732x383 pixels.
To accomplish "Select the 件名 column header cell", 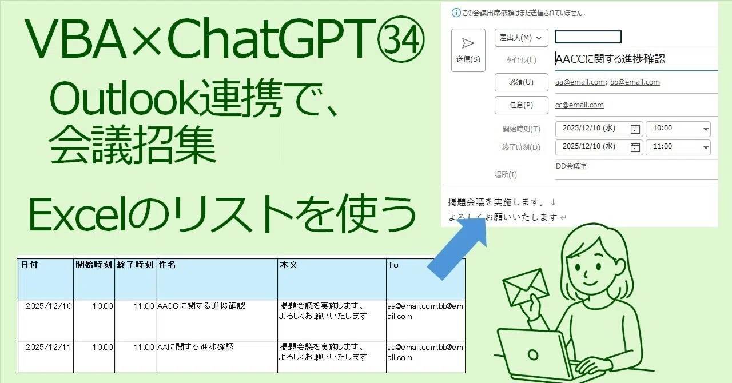I will (x=217, y=279).
